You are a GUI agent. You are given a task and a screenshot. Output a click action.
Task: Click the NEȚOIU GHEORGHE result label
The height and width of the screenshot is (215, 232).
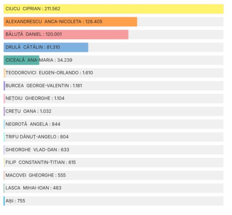pyautogui.click(x=35, y=98)
